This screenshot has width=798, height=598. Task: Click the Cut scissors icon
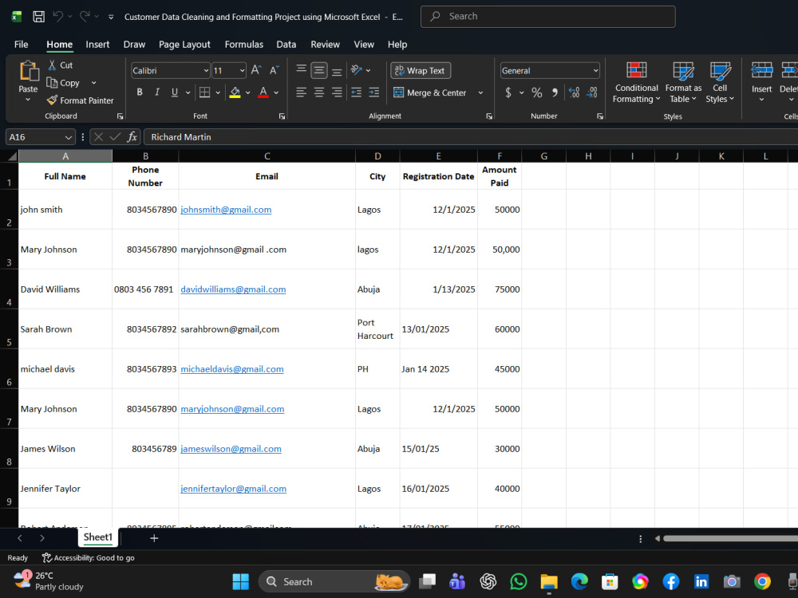52,65
